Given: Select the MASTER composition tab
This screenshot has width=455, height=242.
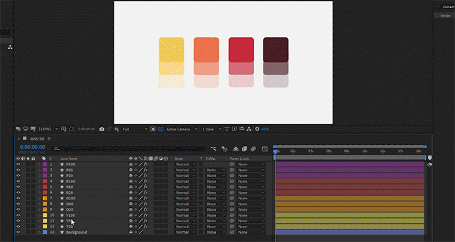Looking at the screenshot, I should coord(37,139).
